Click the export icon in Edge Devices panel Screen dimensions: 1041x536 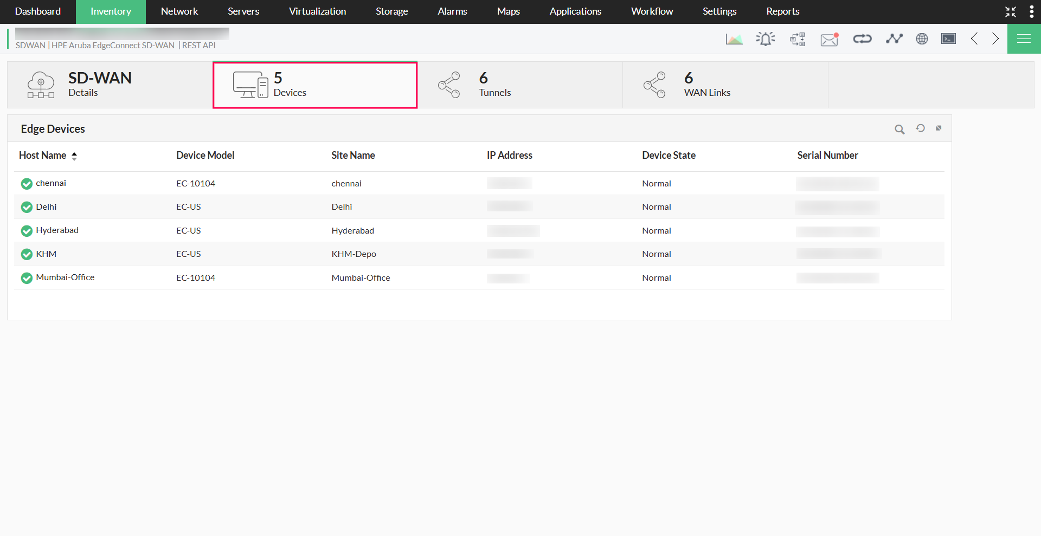[x=939, y=129]
